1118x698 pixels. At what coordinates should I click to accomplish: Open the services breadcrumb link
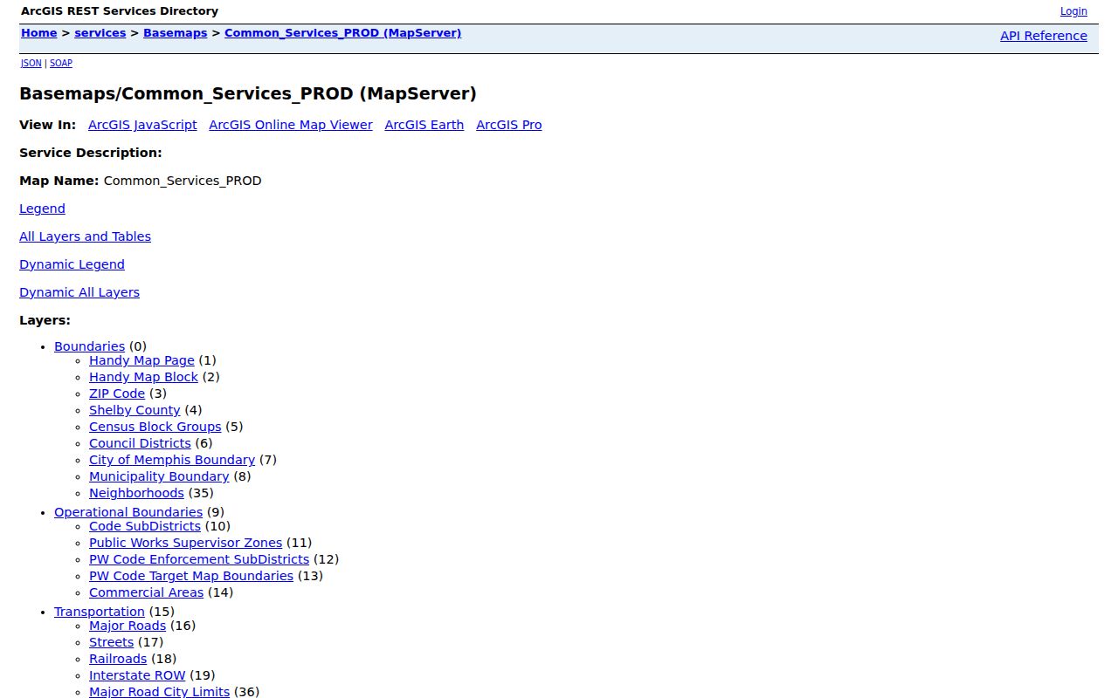[100, 33]
